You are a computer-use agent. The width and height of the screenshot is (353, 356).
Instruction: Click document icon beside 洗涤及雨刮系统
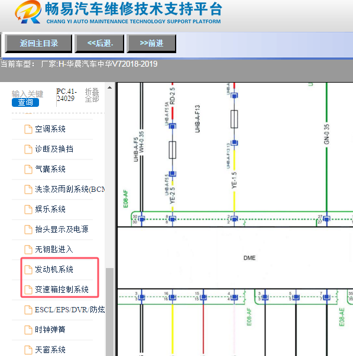tap(28, 190)
